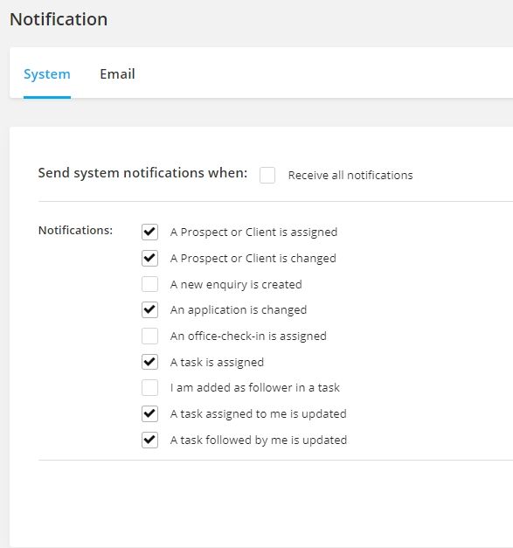Screen dimensions: 513x548
Task: Untick the application is changed checkbox
Action: click(x=149, y=310)
